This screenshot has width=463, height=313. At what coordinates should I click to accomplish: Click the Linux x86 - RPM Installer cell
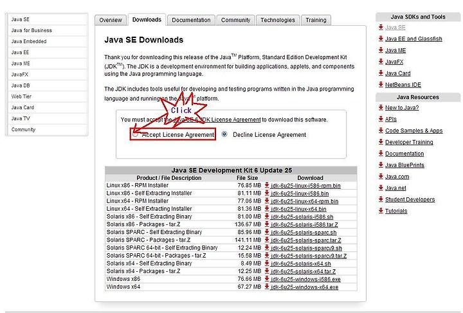138,185
